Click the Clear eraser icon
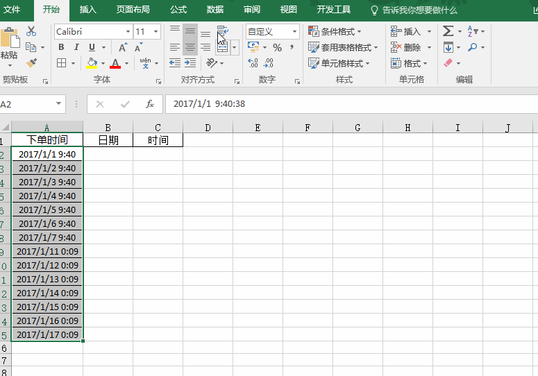538x376 pixels. click(x=448, y=63)
